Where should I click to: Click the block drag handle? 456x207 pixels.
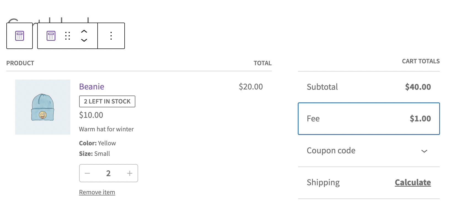(x=67, y=36)
